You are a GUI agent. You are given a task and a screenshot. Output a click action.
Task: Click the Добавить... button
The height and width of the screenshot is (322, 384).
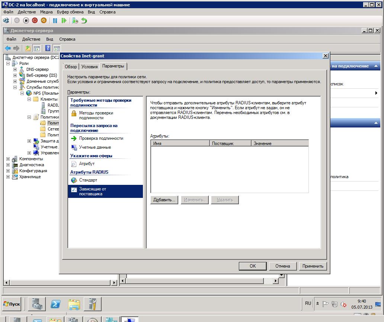tap(164, 200)
